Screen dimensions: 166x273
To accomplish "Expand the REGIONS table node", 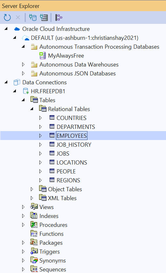I will click(40, 180).
